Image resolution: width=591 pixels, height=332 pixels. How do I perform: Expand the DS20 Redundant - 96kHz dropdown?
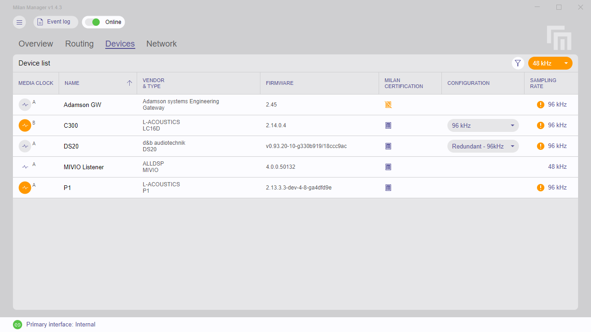[482, 146]
